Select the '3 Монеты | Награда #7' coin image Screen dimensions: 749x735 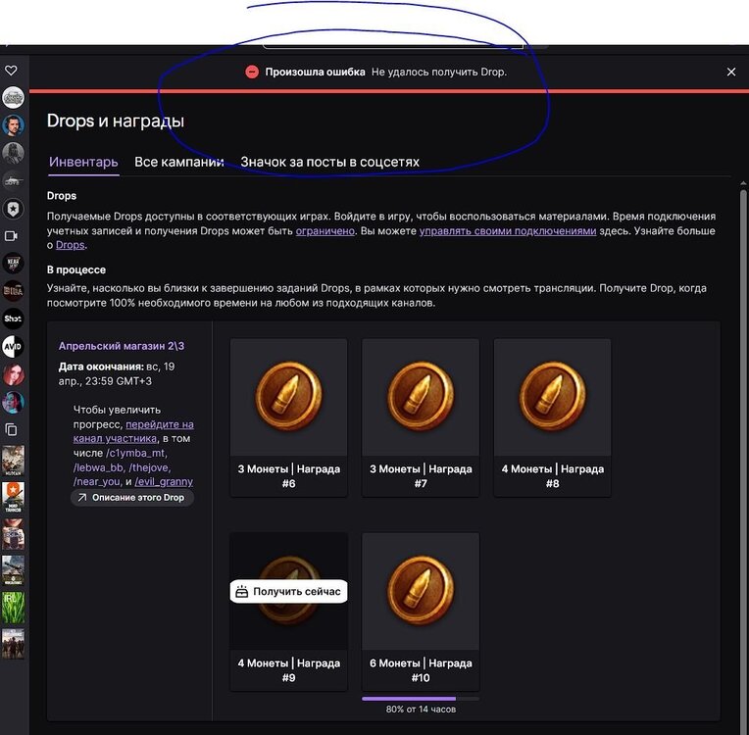point(421,397)
